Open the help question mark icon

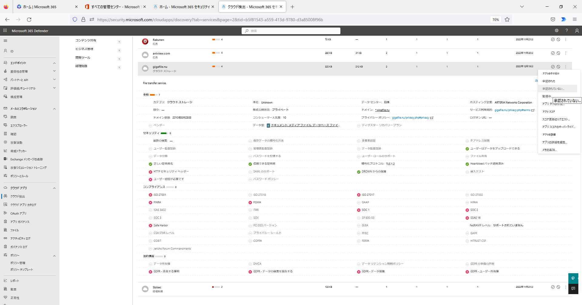[567, 31]
